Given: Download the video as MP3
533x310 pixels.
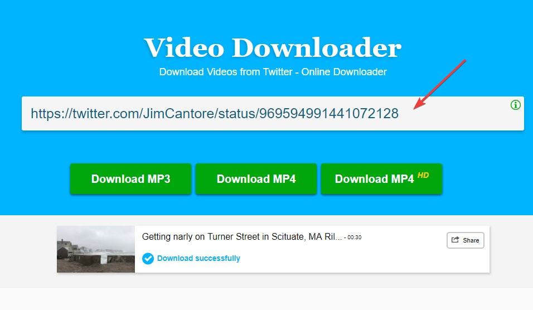Looking at the screenshot, I should 130,179.
